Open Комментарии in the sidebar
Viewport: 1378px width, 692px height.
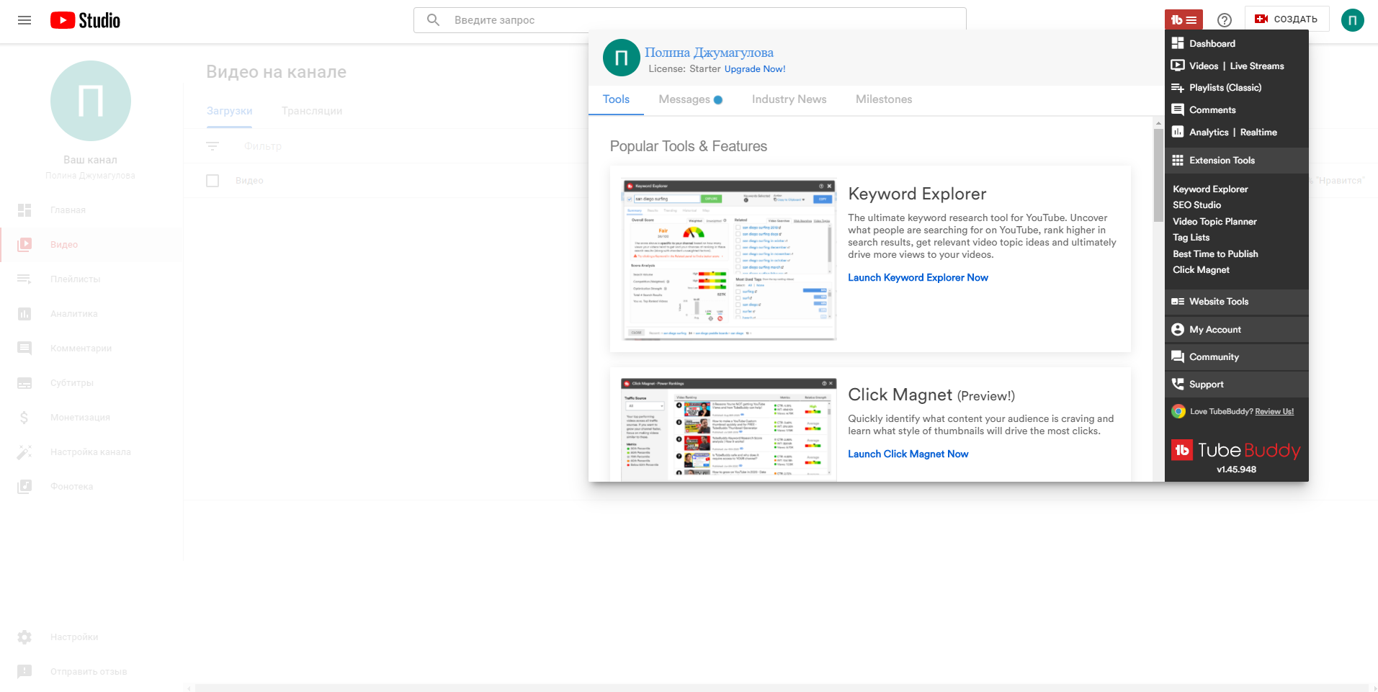(x=81, y=349)
